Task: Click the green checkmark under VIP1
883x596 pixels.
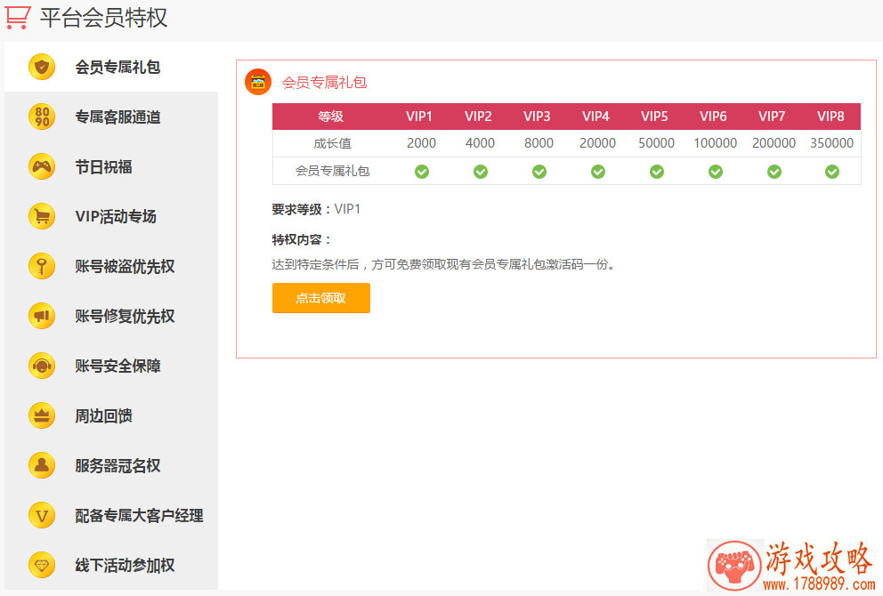Action: [422, 172]
